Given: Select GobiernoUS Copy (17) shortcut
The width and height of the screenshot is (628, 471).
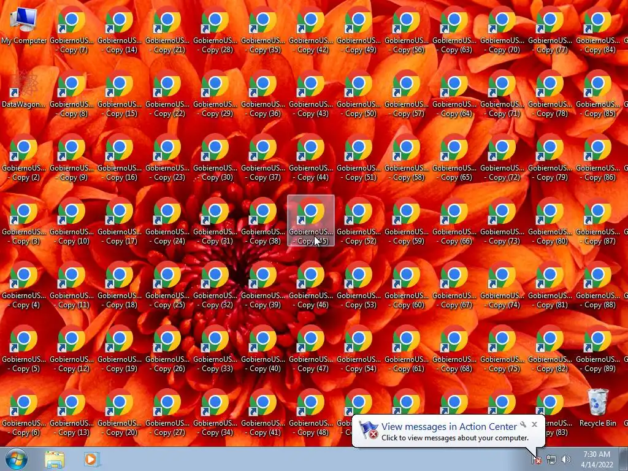Looking at the screenshot, I should [120, 221].
